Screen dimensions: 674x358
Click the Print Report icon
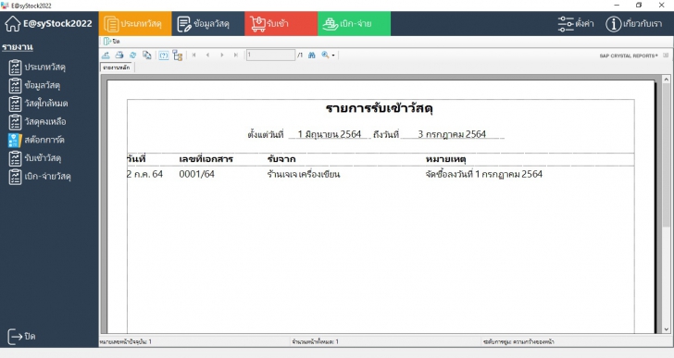(x=119, y=55)
